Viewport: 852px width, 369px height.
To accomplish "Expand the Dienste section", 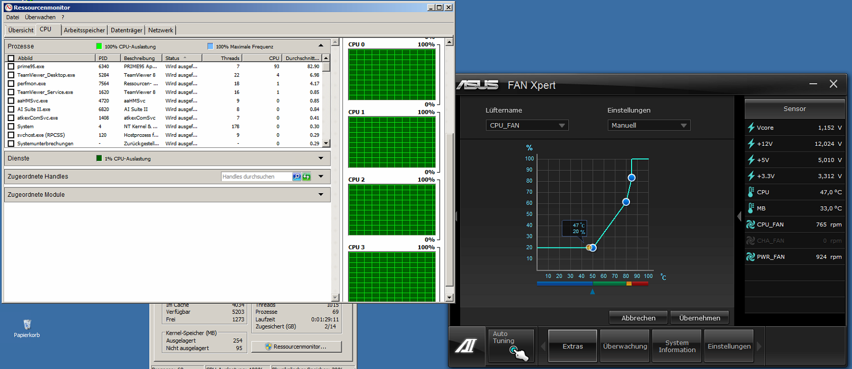I will tap(321, 158).
